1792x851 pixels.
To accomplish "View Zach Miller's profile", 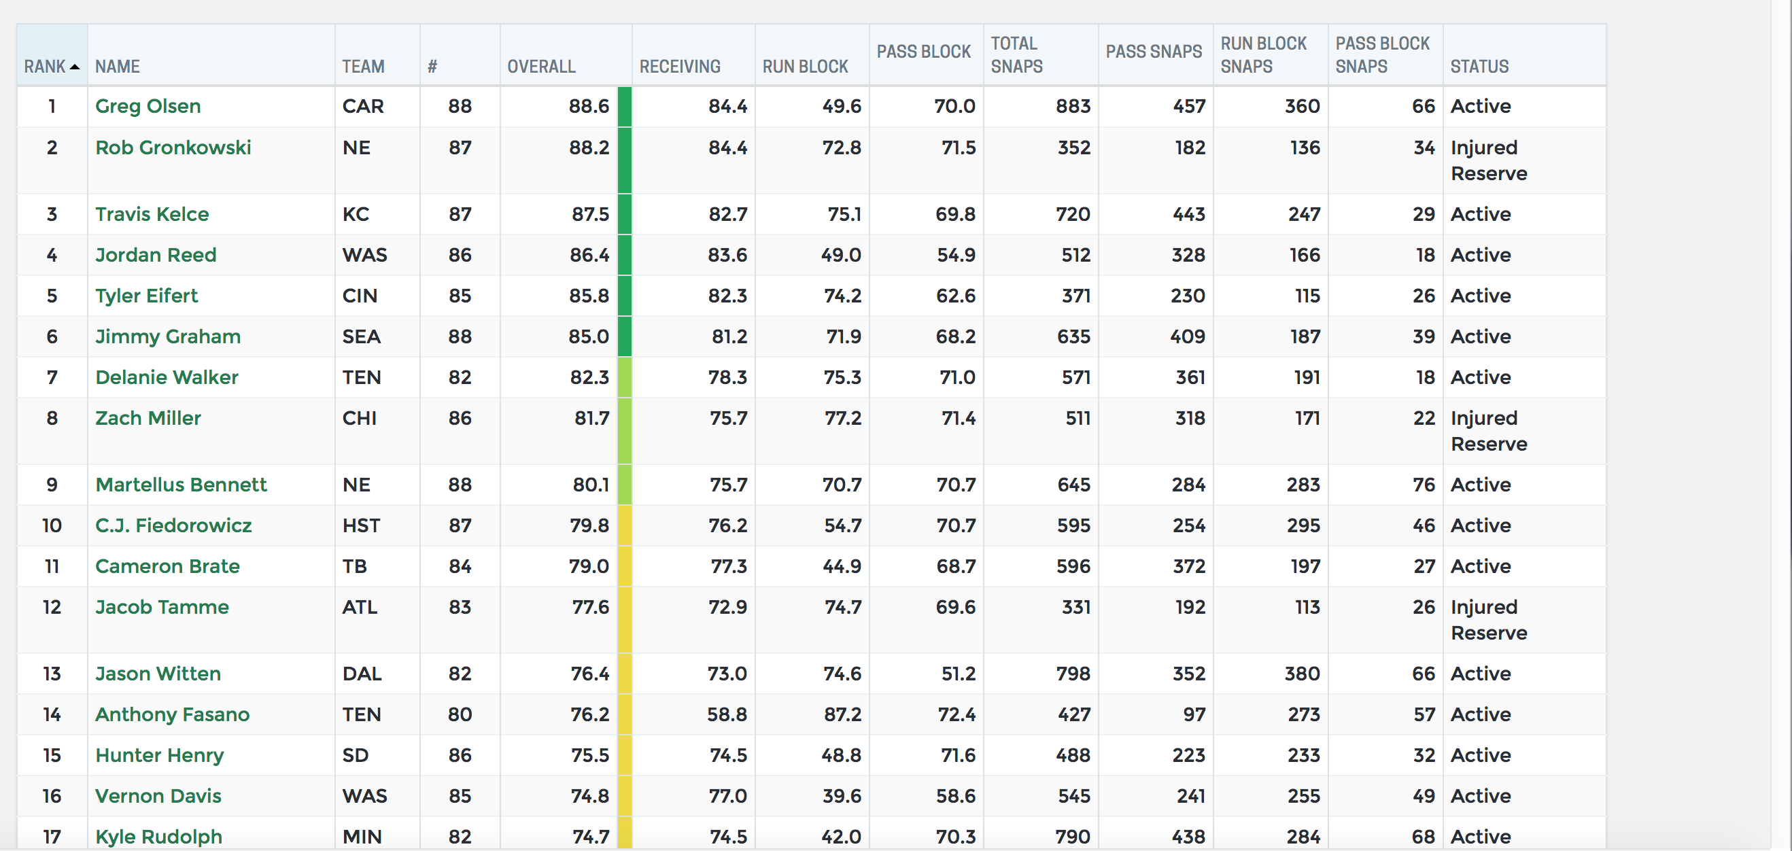I will point(148,419).
